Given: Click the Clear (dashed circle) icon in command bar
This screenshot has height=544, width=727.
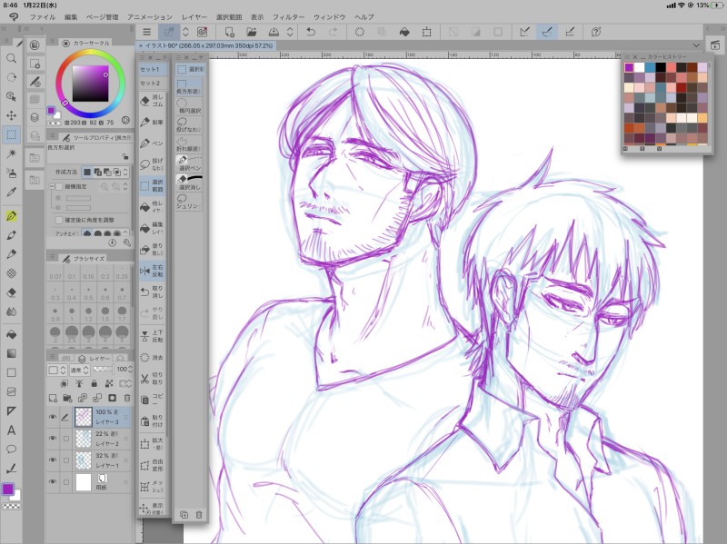Looking at the screenshot, I should click(x=359, y=32).
